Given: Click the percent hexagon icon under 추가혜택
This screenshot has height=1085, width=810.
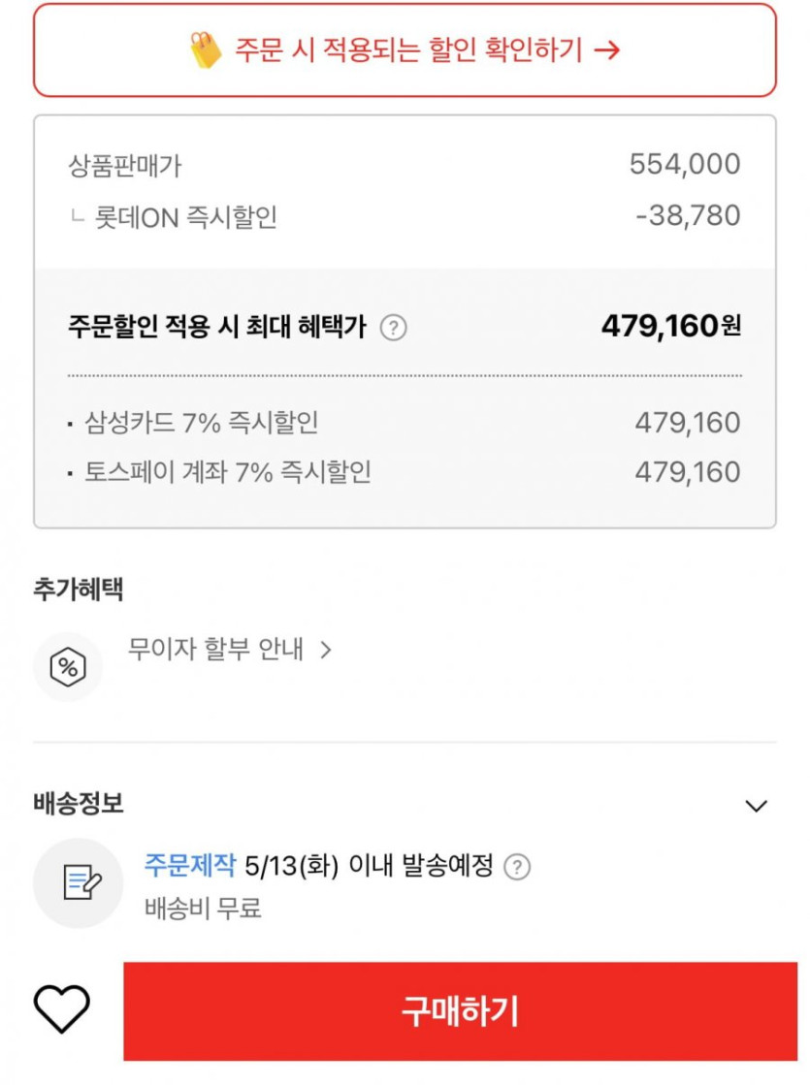Looking at the screenshot, I should click(x=68, y=667).
